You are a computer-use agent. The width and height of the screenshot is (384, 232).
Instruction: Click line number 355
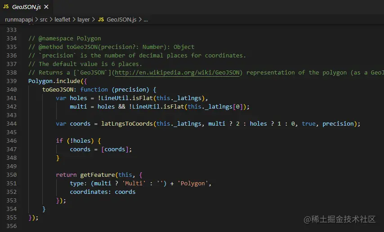pos(12,218)
